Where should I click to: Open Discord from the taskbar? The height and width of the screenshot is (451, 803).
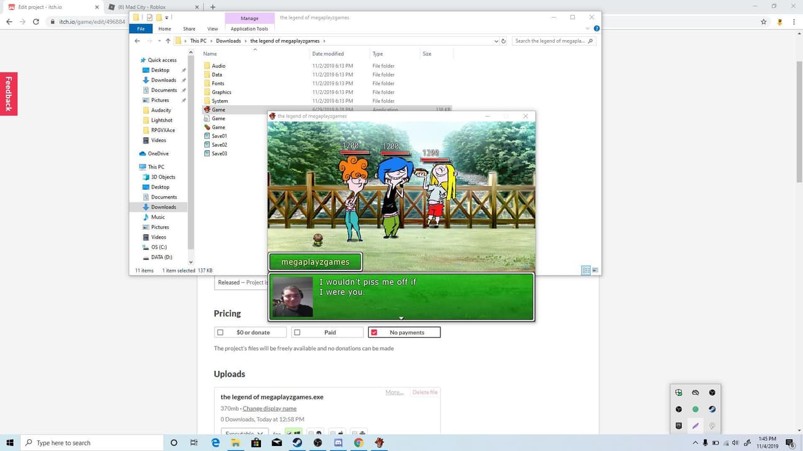(338, 443)
